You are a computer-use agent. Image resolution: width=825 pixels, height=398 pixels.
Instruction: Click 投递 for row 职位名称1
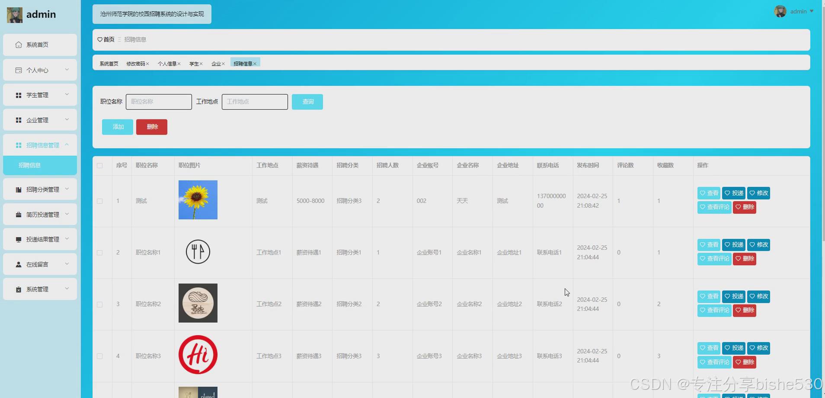click(734, 245)
